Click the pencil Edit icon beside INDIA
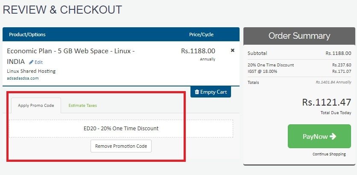This screenshot has width=357, height=175. click(x=31, y=62)
